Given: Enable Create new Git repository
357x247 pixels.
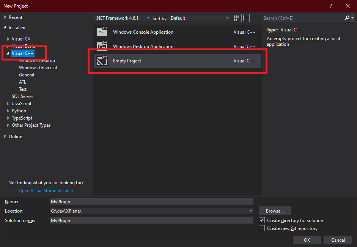Looking at the screenshot, I should coord(261,228).
